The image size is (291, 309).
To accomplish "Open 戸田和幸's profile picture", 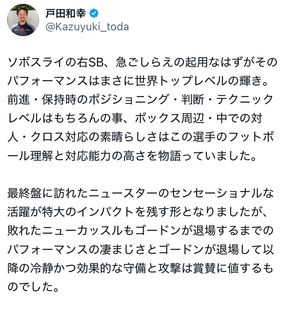I will coord(23,20).
